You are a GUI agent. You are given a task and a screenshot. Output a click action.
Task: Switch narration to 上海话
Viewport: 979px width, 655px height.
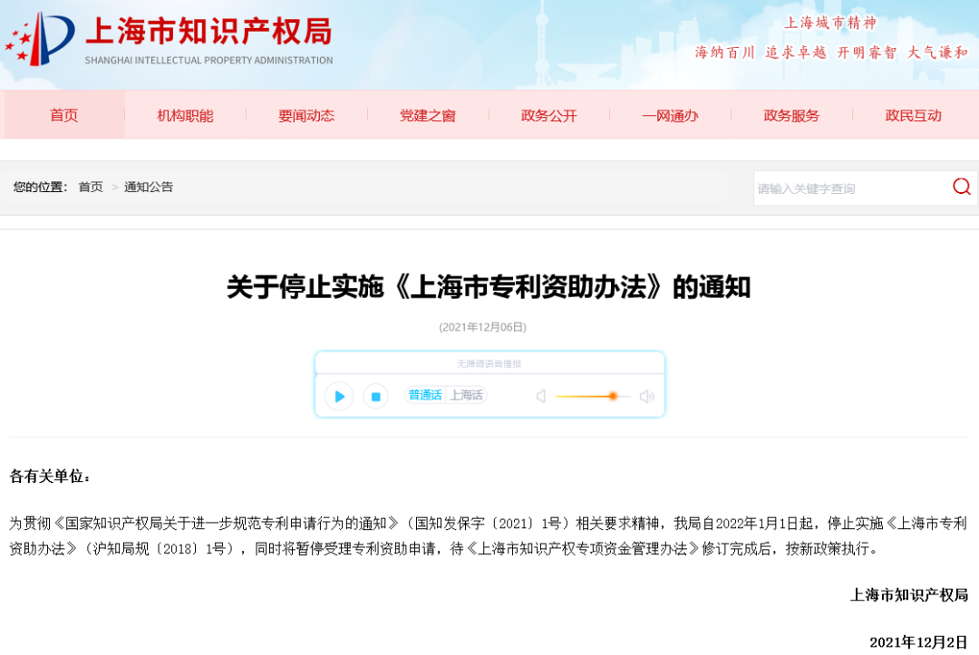[x=467, y=395]
